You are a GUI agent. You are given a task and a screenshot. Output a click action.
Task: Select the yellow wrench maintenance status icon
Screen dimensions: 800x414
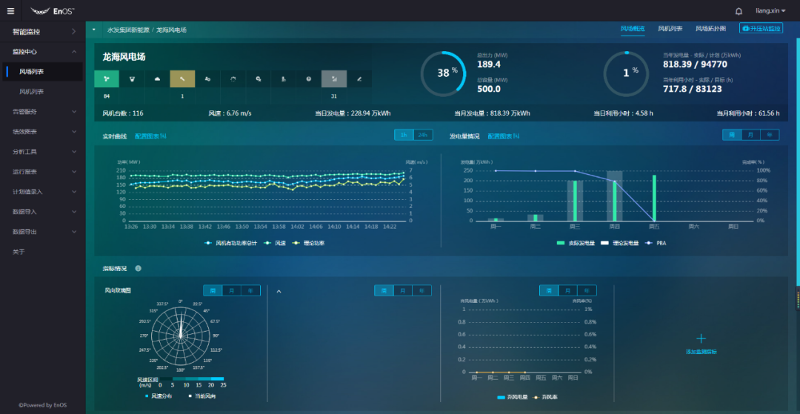point(182,79)
